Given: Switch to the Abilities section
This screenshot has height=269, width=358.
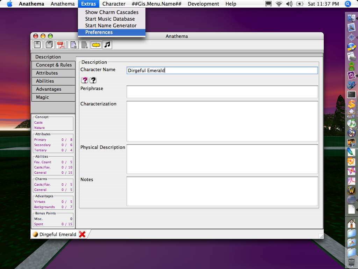Looking at the screenshot, I should tap(53, 81).
